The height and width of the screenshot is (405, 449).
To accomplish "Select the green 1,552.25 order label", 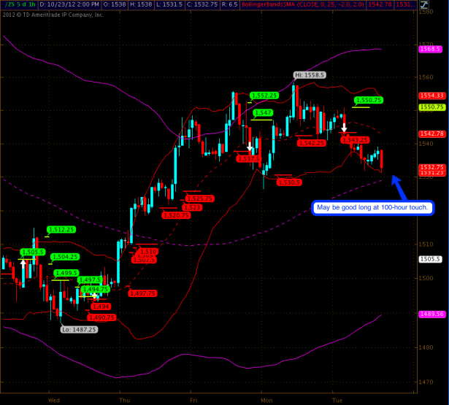I will [x=264, y=96].
